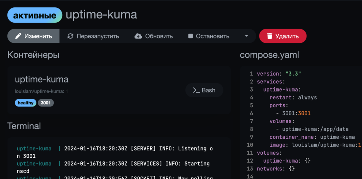
Task: Click line number 14 in compose editor
Action: pyautogui.click(x=250, y=177)
